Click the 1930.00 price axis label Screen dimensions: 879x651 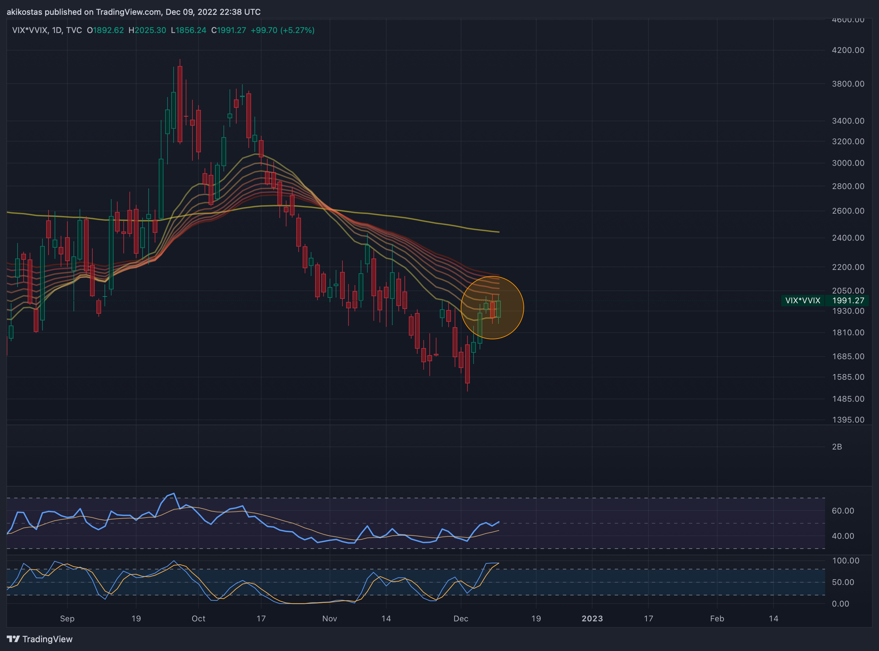pyautogui.click(x=848, y=311)
